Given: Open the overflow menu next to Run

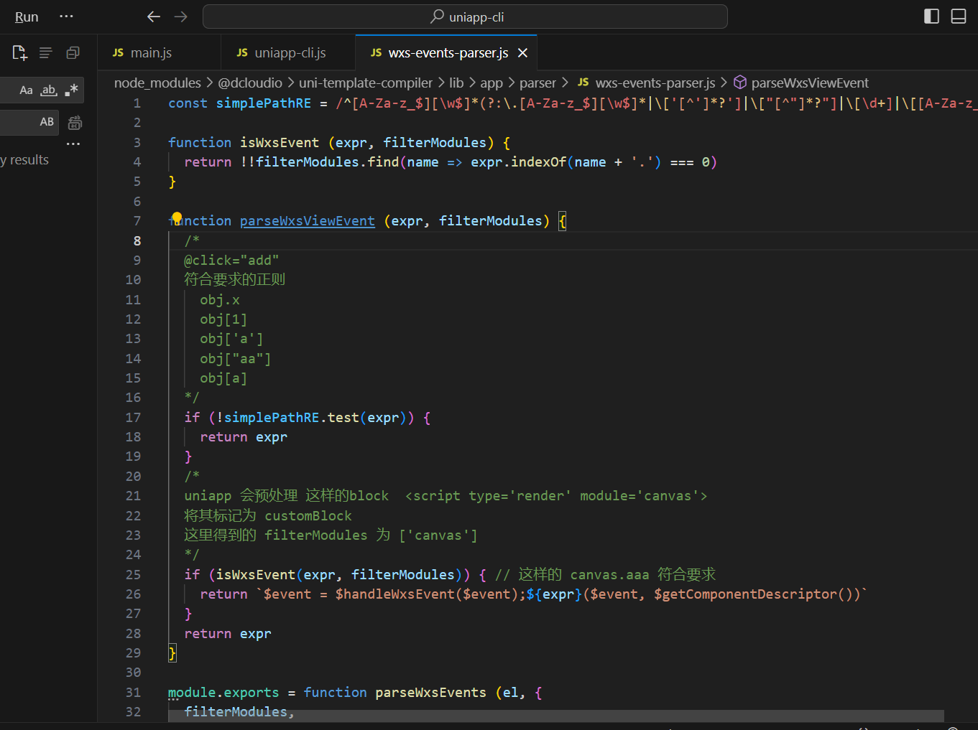Looking at the screenshot, I should 66,17.
